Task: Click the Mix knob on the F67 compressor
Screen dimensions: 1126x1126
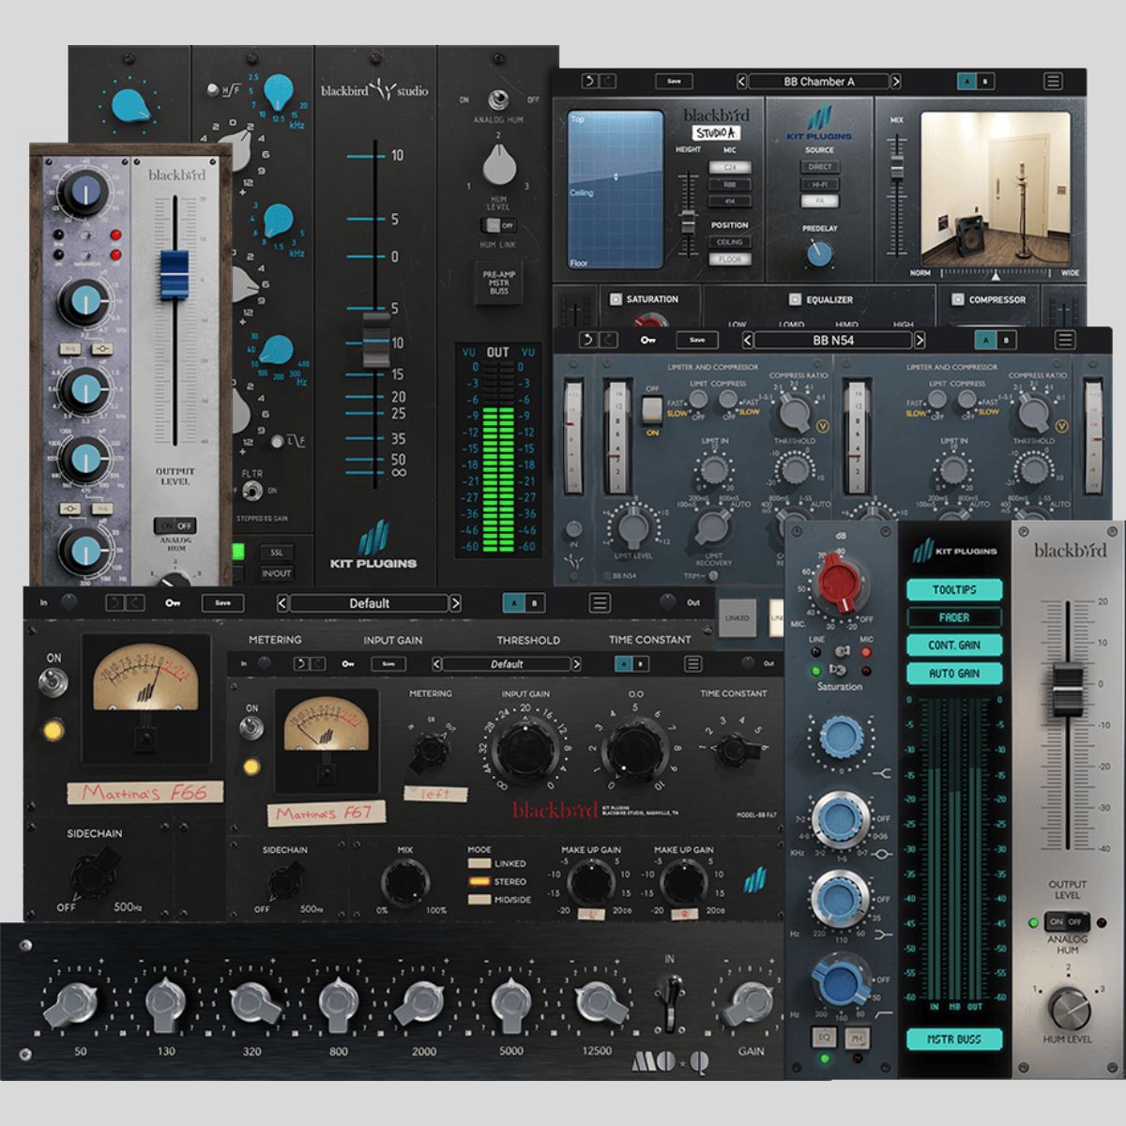Action: click(405, 883)
